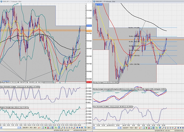Viewport: 184px width, 132px height.
Task: Select the Slow Stochastic Oscillator label in the 15-minute chart
Action: click(x=113, y=106)
